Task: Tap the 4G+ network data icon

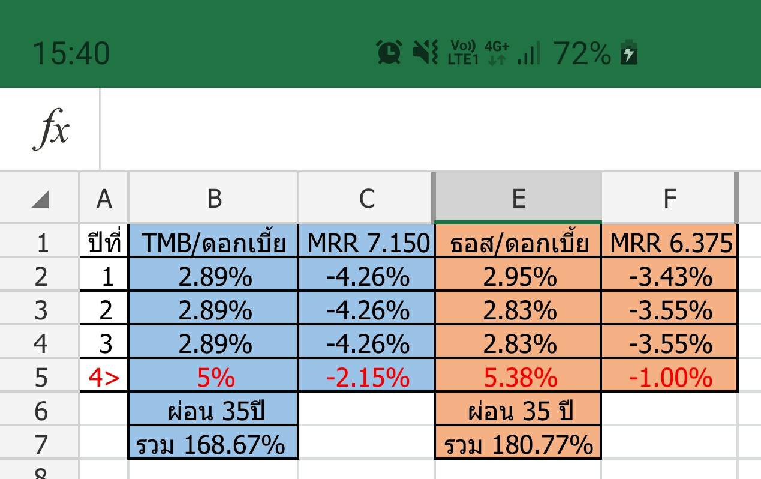Action: pos(497,53)
